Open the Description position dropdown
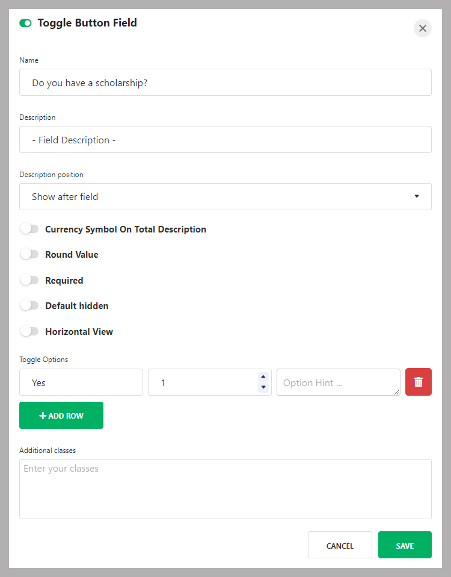The height and width of the screenshot is (577, 451). [x=225, y=196]
